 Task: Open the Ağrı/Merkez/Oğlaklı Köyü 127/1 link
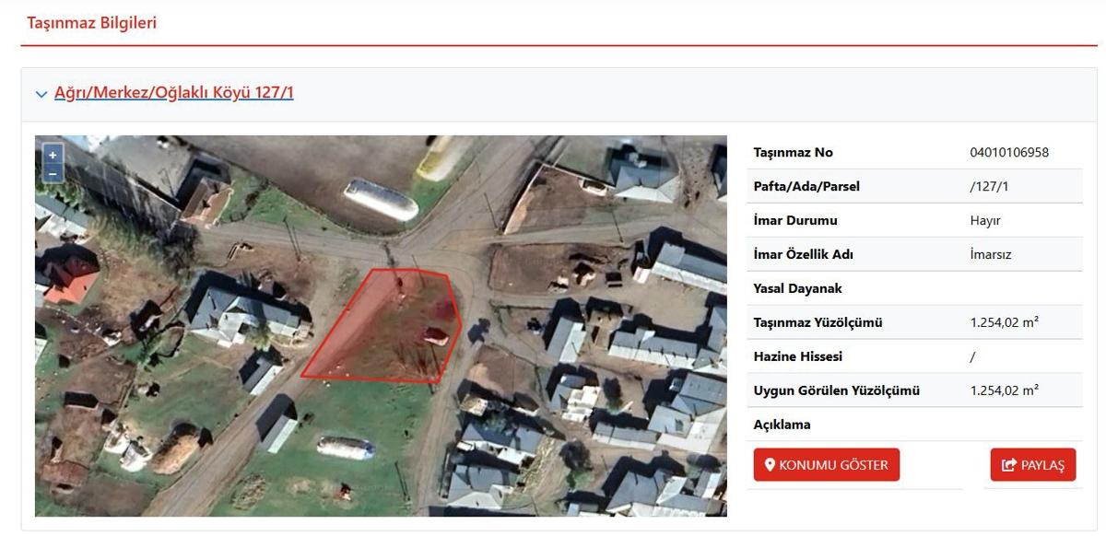[x=174, y=93]
